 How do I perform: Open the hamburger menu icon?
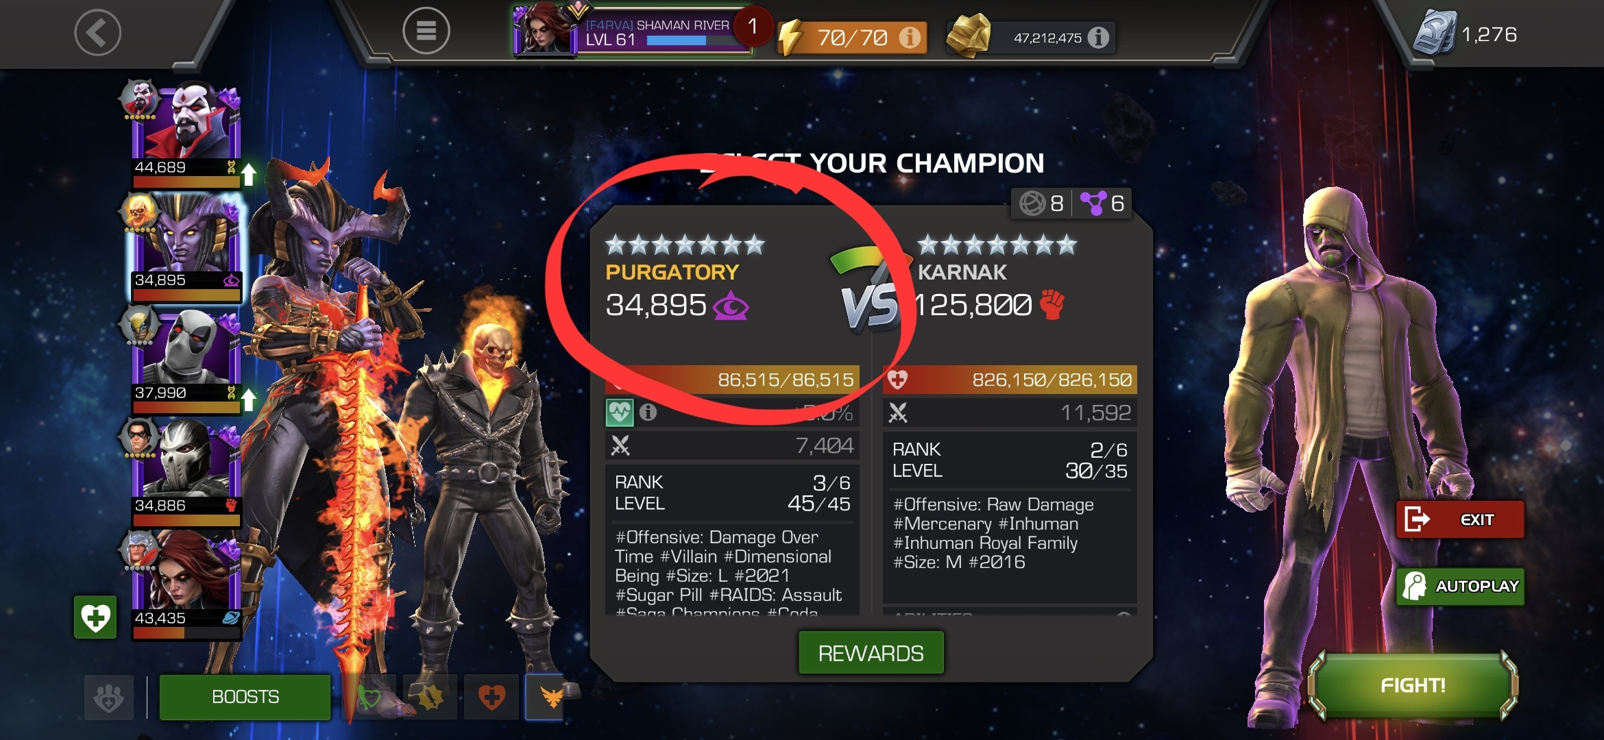point(426,31)
